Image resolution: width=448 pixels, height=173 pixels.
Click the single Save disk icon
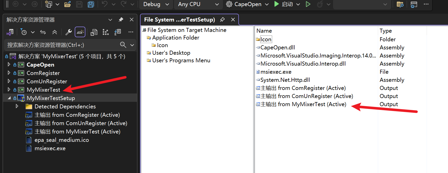pyautogui.click(x=79, y=4)
